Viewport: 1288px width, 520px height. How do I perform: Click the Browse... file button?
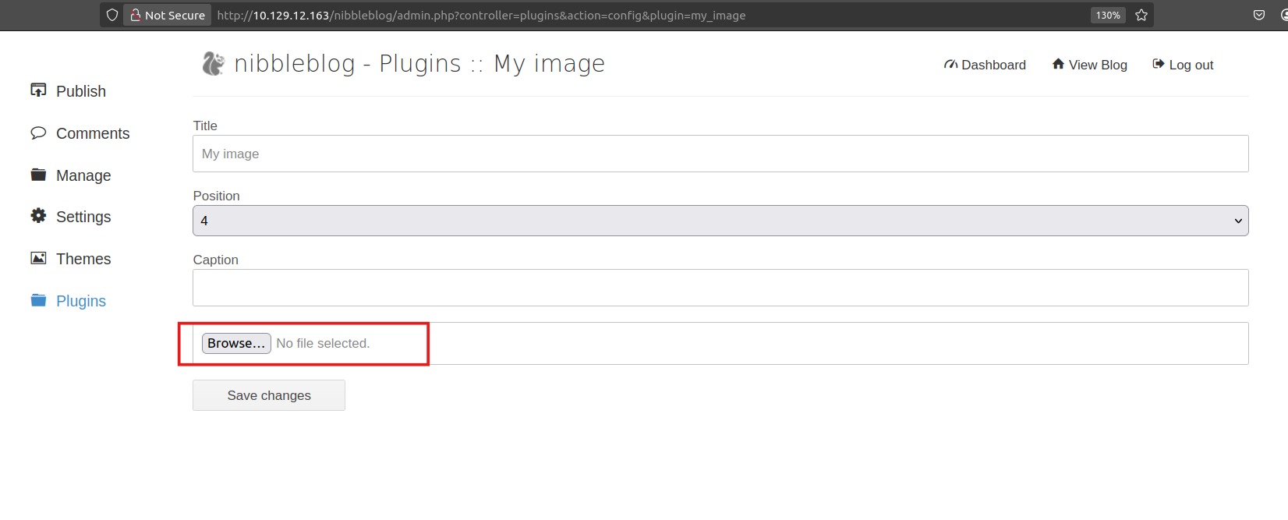236,343
